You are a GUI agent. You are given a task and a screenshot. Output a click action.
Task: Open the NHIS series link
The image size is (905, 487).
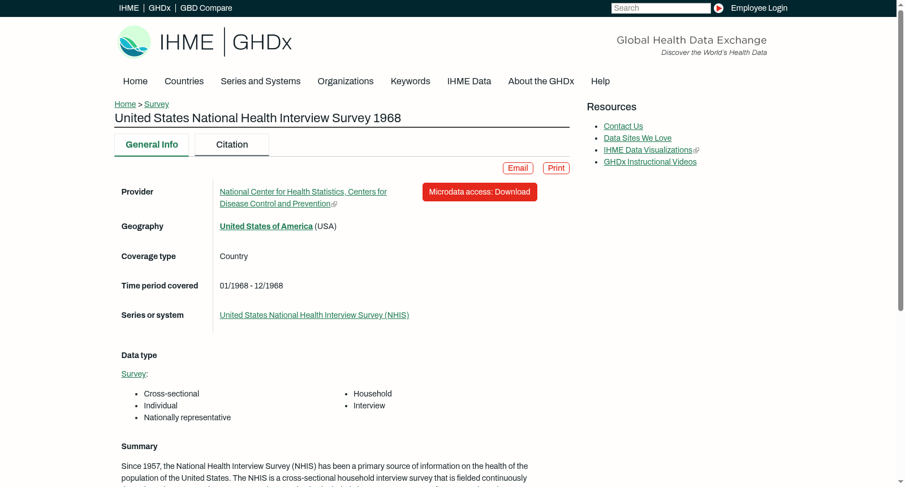point(314,315)
